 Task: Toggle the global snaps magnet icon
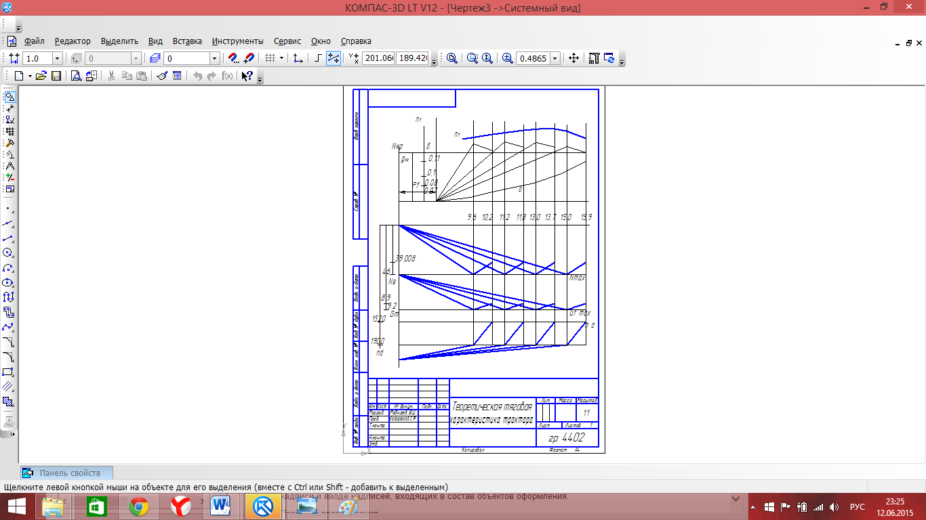point(233,58)
